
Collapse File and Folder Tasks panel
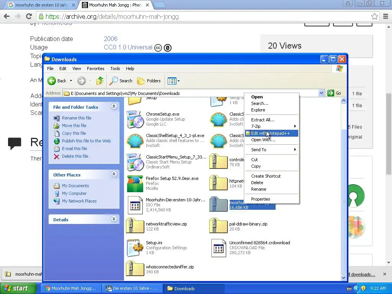pyautogui.click(x=114, y=106)
